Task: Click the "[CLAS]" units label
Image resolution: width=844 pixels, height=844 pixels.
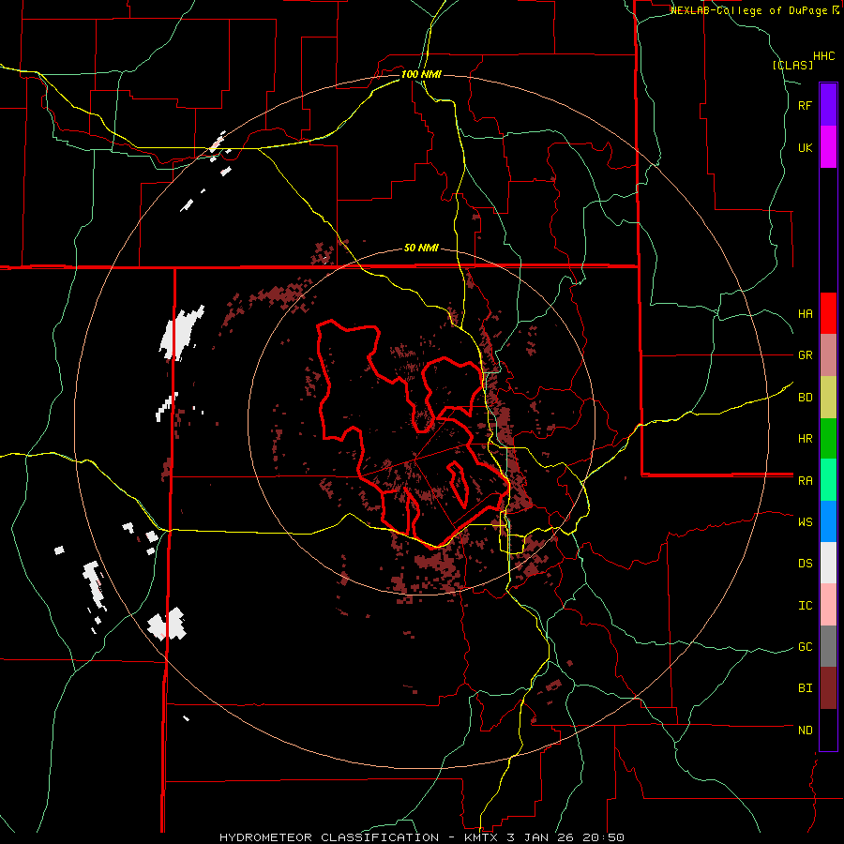Action: pos(792,65)
